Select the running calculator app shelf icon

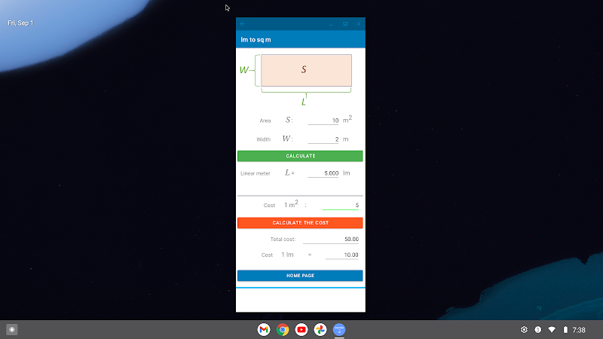(x=339, y=330)
